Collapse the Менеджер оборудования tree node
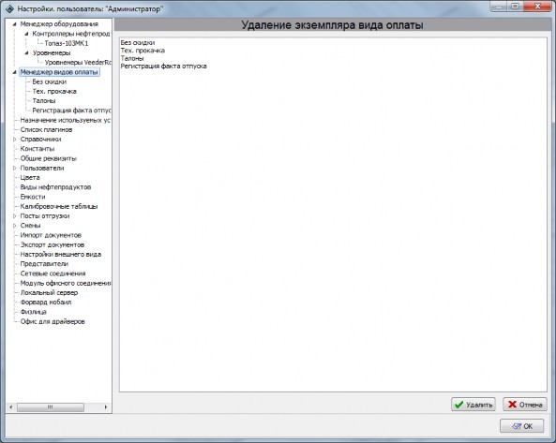This screenshot has height=443, width=556. 15,24
